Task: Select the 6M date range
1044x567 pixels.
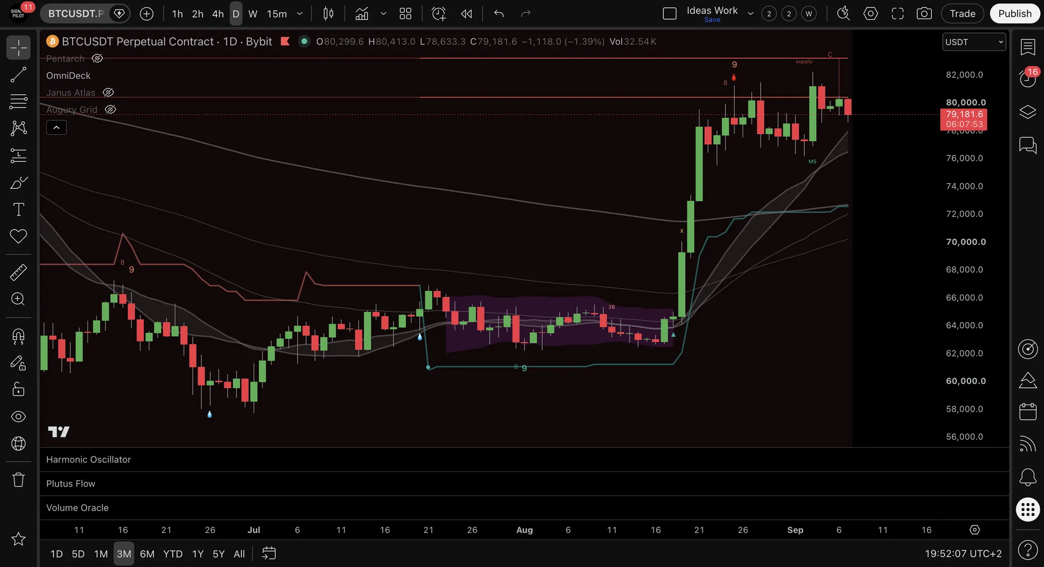Action: click(147, 554)
